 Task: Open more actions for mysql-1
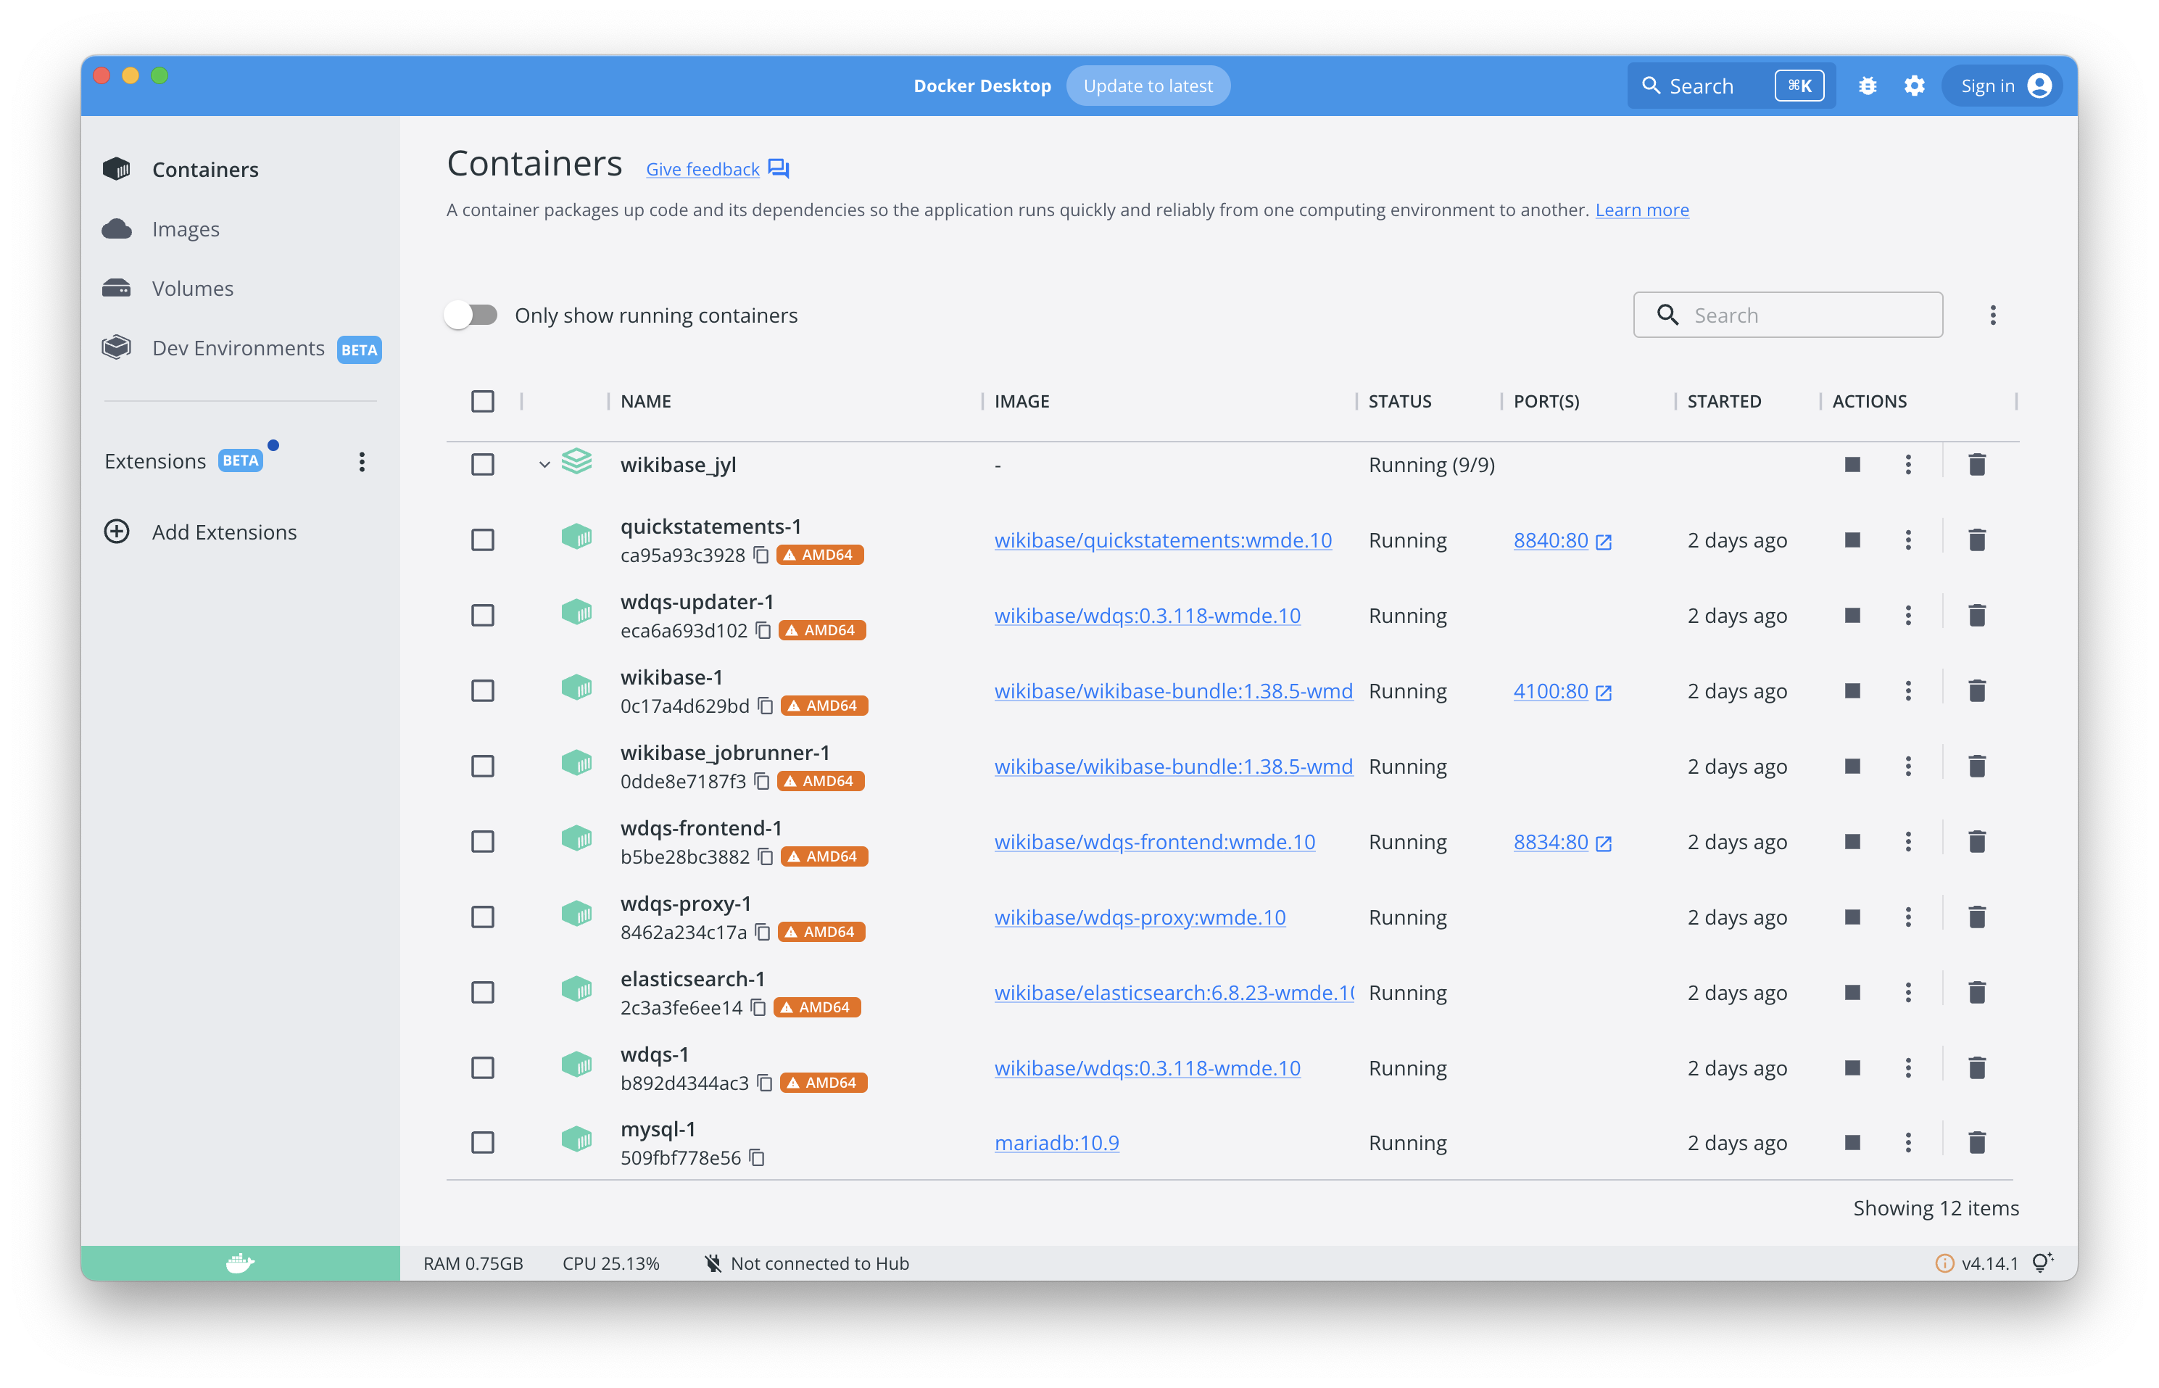pos(1907,1143)
